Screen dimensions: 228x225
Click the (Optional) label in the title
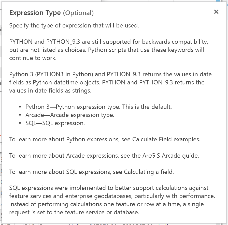point(78,13)
